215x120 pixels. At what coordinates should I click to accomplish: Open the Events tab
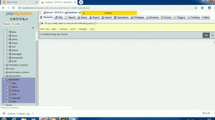[x=166, y=17]
